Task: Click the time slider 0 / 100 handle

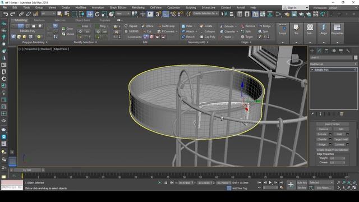Action: click(27, 170)
